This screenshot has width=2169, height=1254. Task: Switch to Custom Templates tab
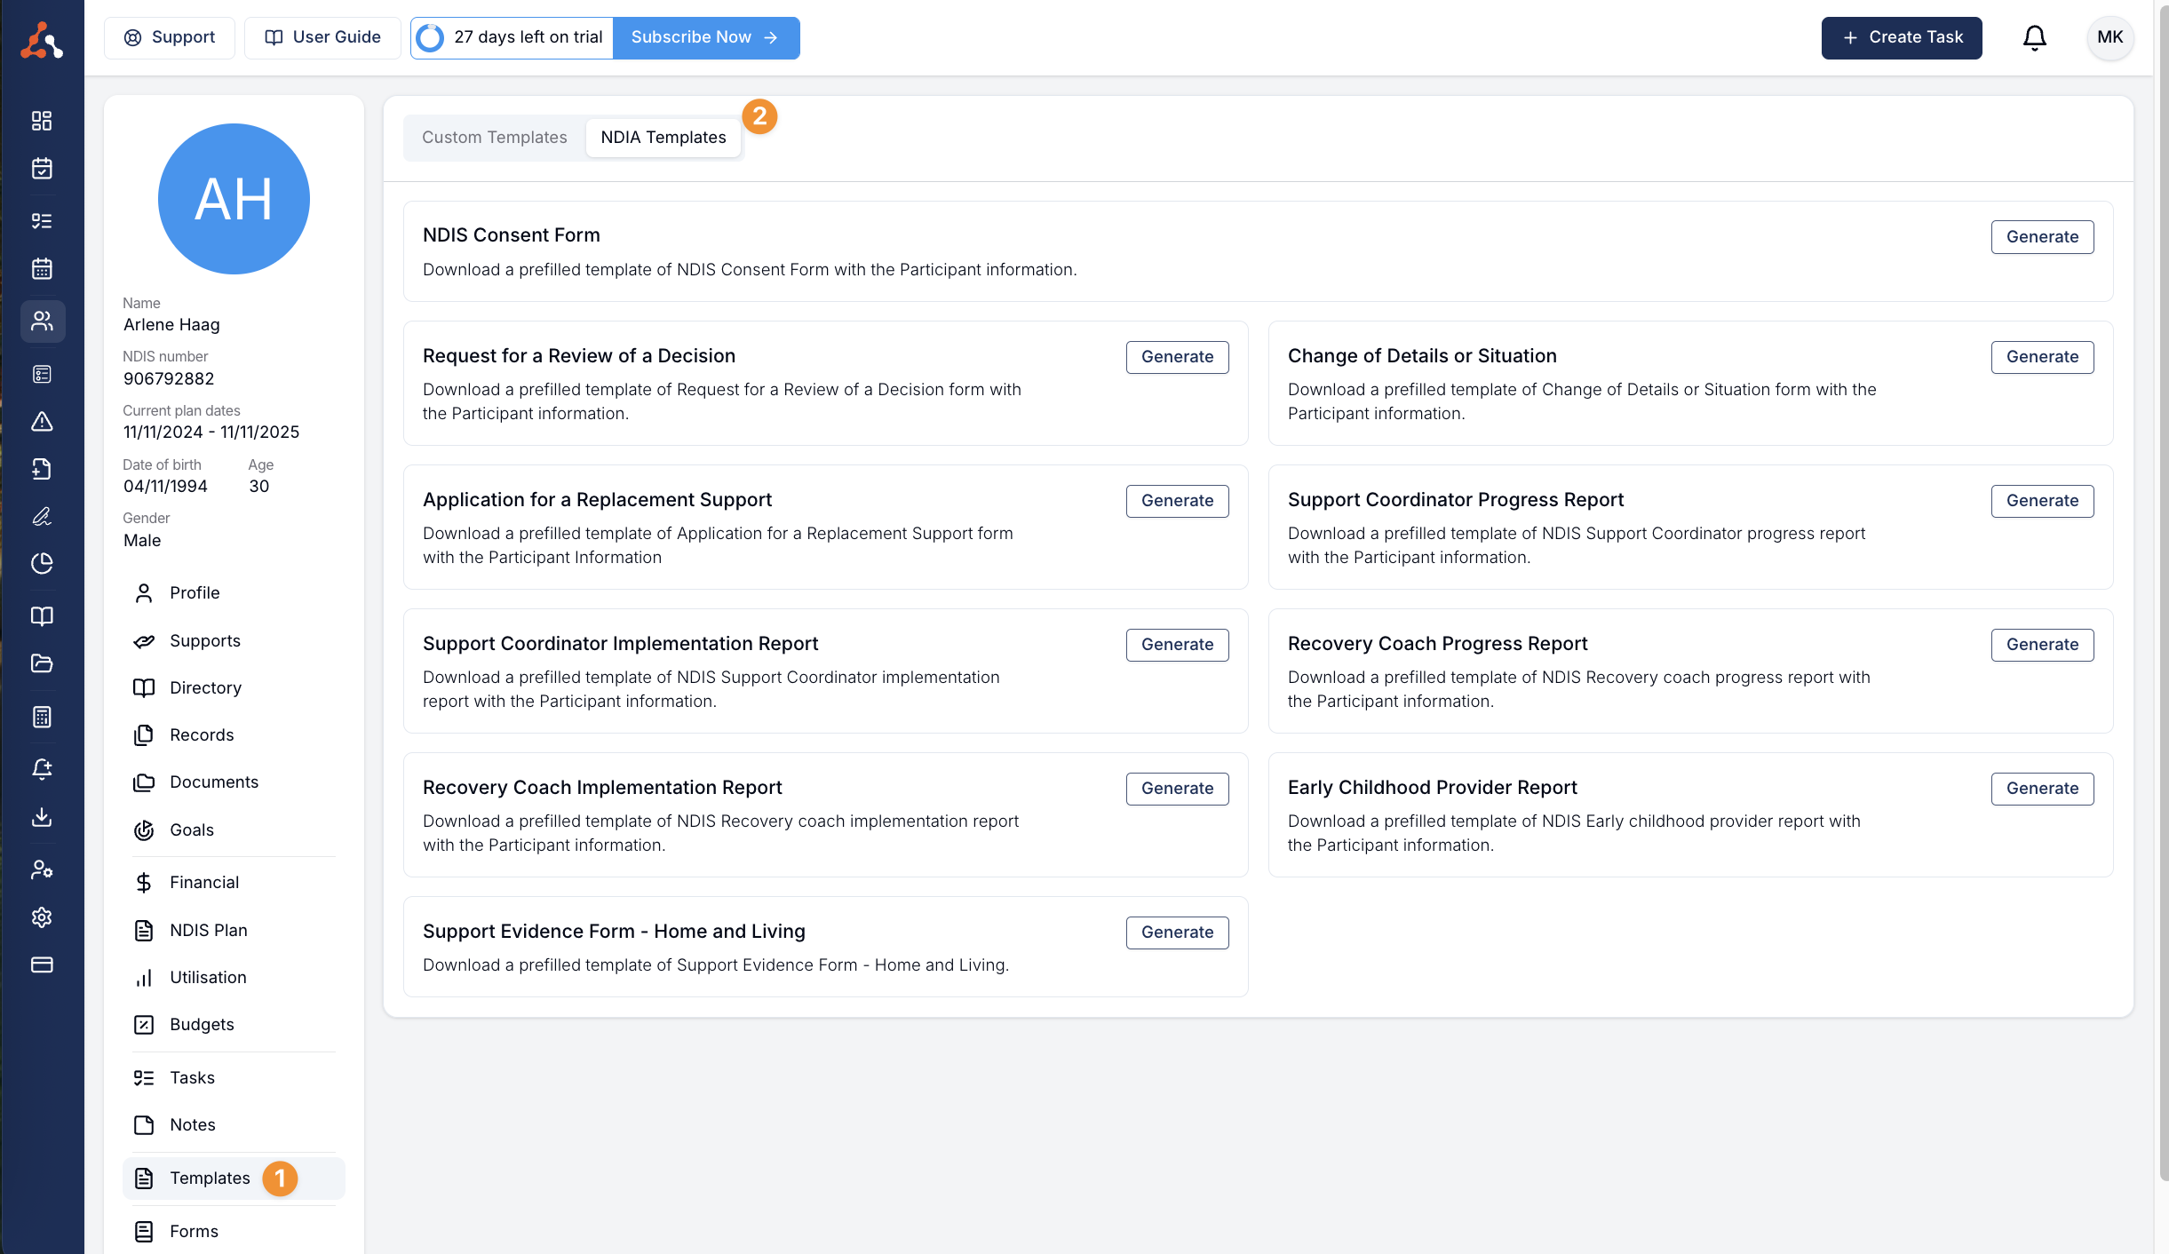[494, 138]
